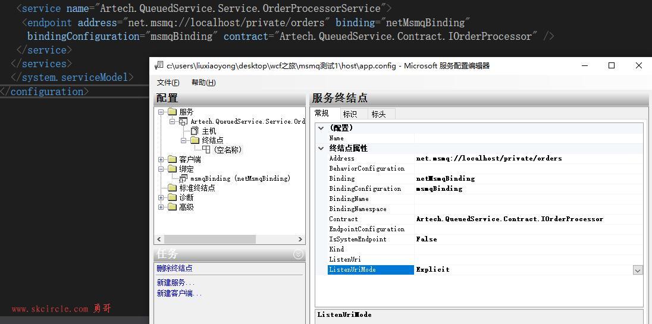Switch to the 常规 tab
This screenshot has width=652, height=324.
[x=321, y=114]
